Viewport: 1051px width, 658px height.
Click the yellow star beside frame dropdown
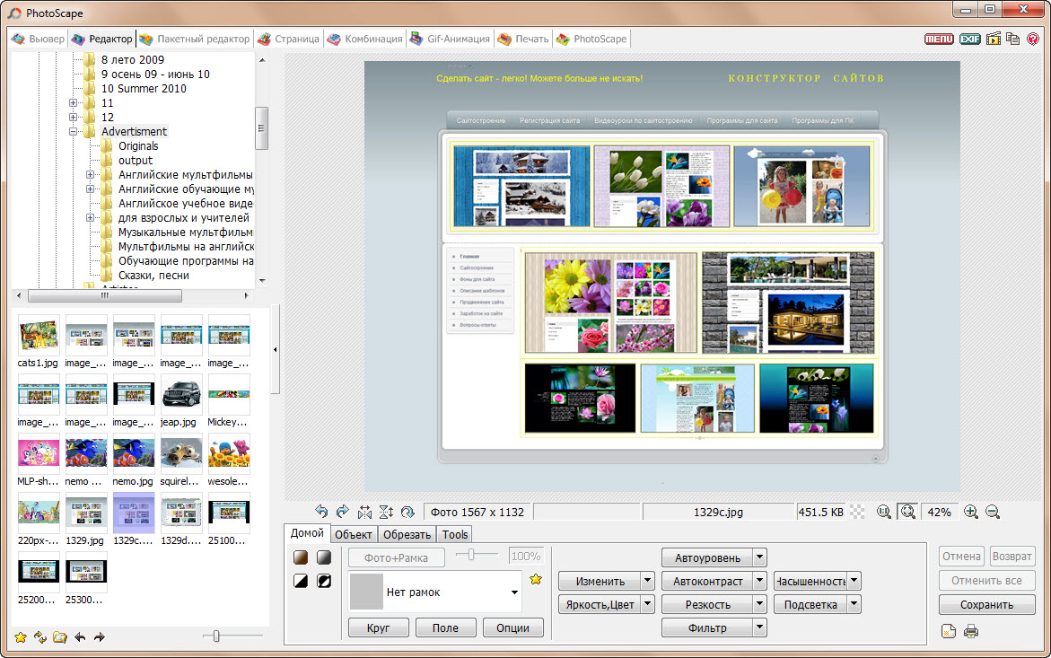[x=536, y=580]
